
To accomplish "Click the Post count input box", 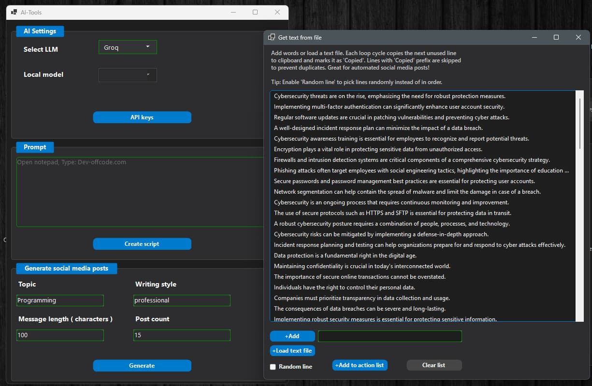I will point(182,335).
